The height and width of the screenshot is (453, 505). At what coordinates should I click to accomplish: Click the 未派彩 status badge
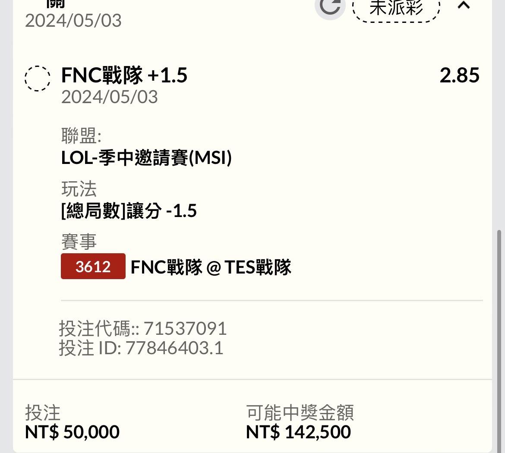click(396, 8)
